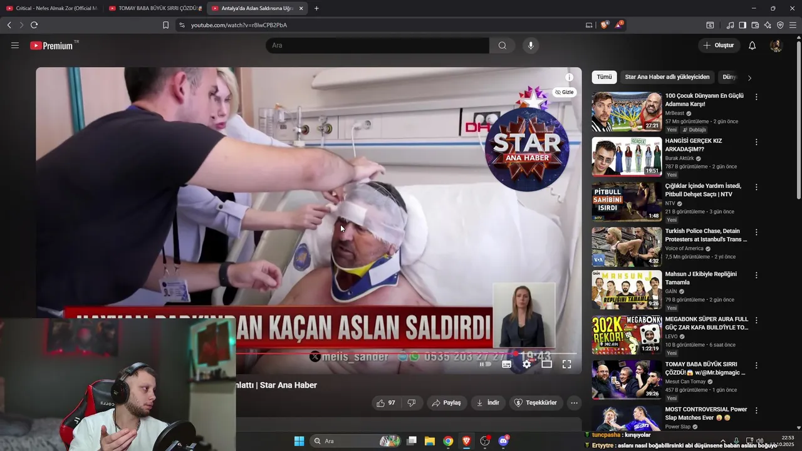Open Brave playlist music note icon

[730, 25]
